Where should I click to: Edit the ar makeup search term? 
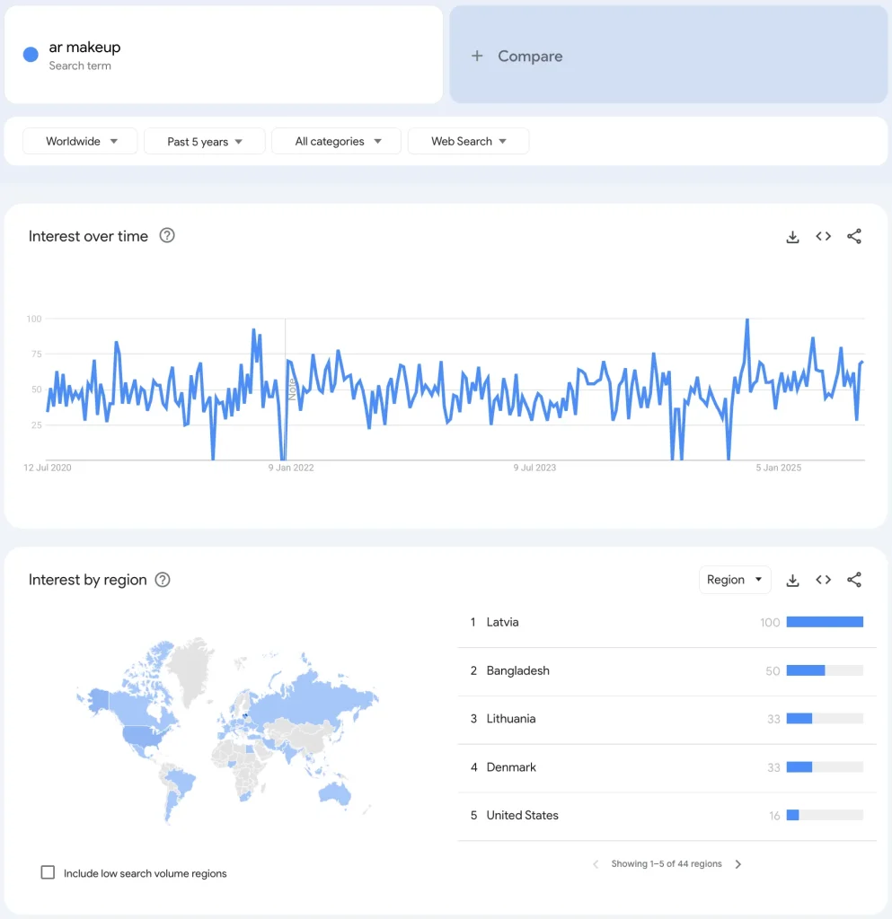(x=84, y=48)
